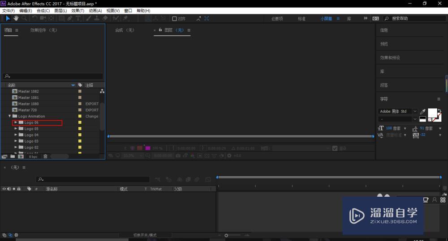
Task: Switch to the 标准 workspace
Action: point(302,18)
